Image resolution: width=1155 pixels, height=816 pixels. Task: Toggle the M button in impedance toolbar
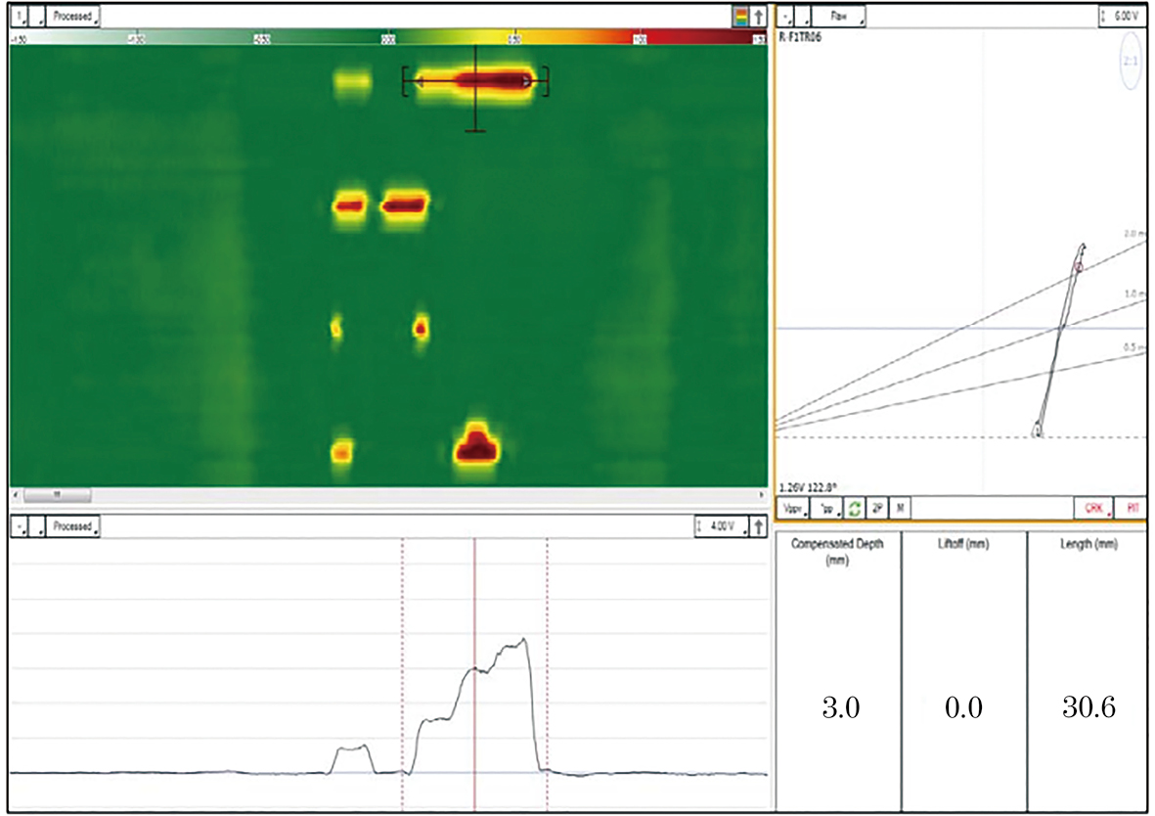tap(898, 509)
